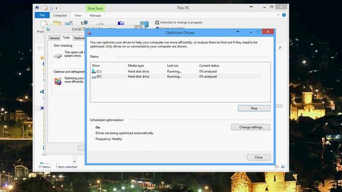Click the Add a network location ribbon icon
The width and height of the screenshot is (342, 192).
coord(121,23)
